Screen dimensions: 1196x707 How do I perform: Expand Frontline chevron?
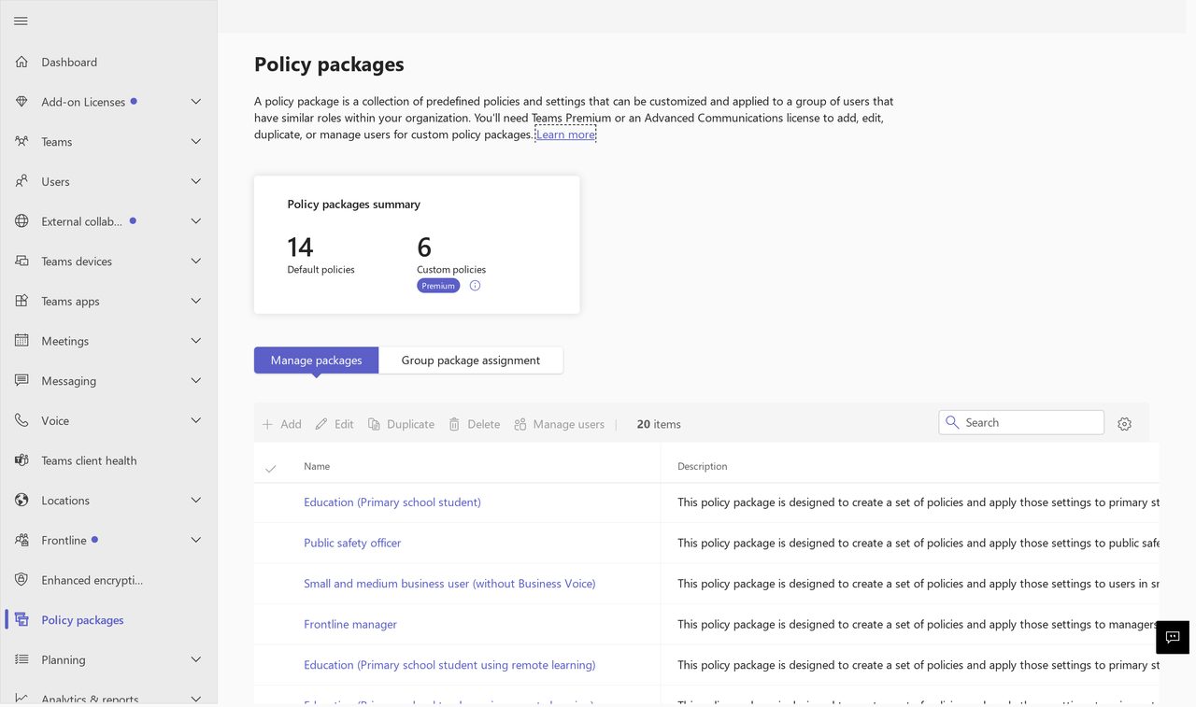(x=196, y=540)
